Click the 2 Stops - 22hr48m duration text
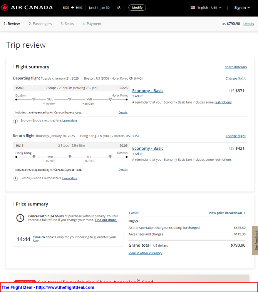The height and width of the screenshot is (292, 258). coord(71,145)
